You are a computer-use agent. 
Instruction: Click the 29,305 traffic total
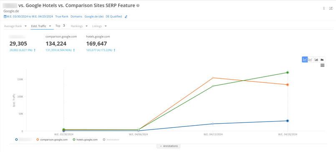point(18,44)
